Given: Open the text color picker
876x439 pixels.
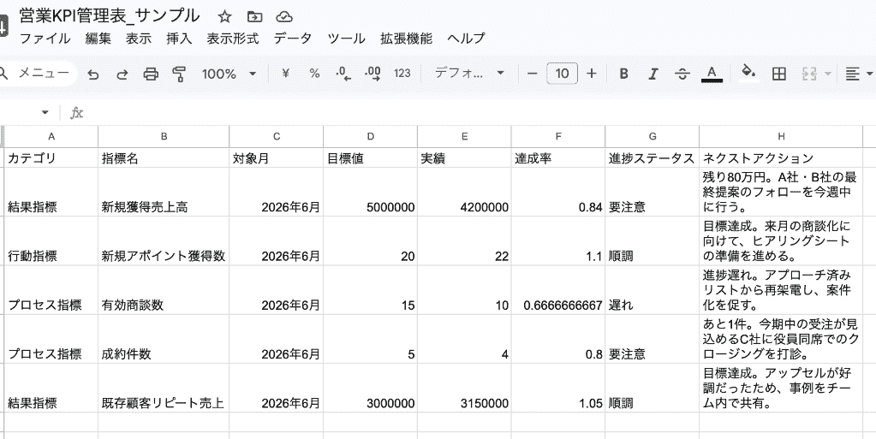Looking at the screenshot, I should click(712, 74).
